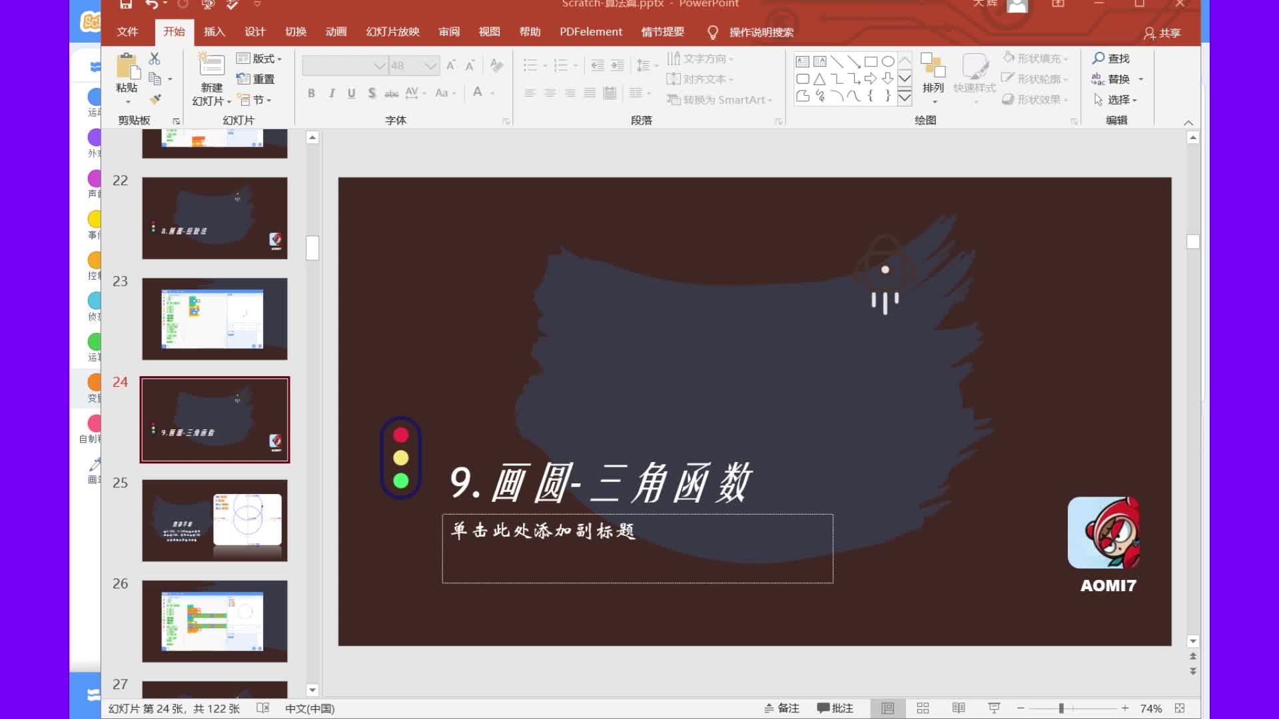
Task: Open the Shape Outline (形状轮廓) dropdown
Action: pyautogui.click(x=1035, y=79)
